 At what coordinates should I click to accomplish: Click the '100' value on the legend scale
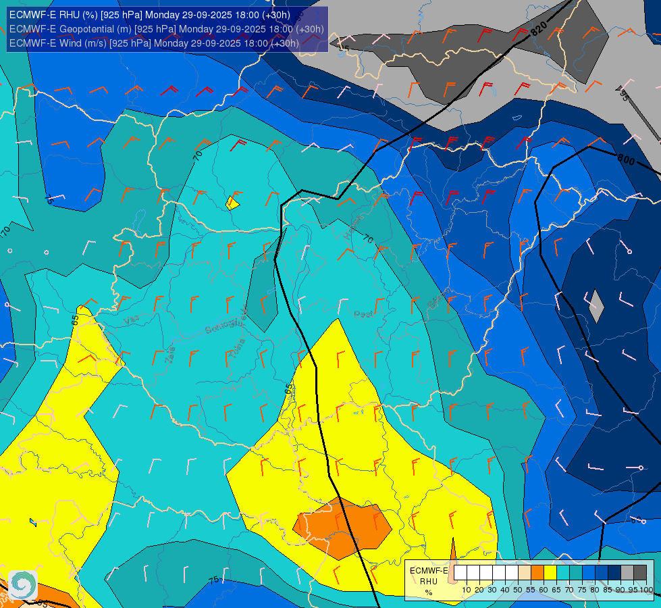(646, 590)
